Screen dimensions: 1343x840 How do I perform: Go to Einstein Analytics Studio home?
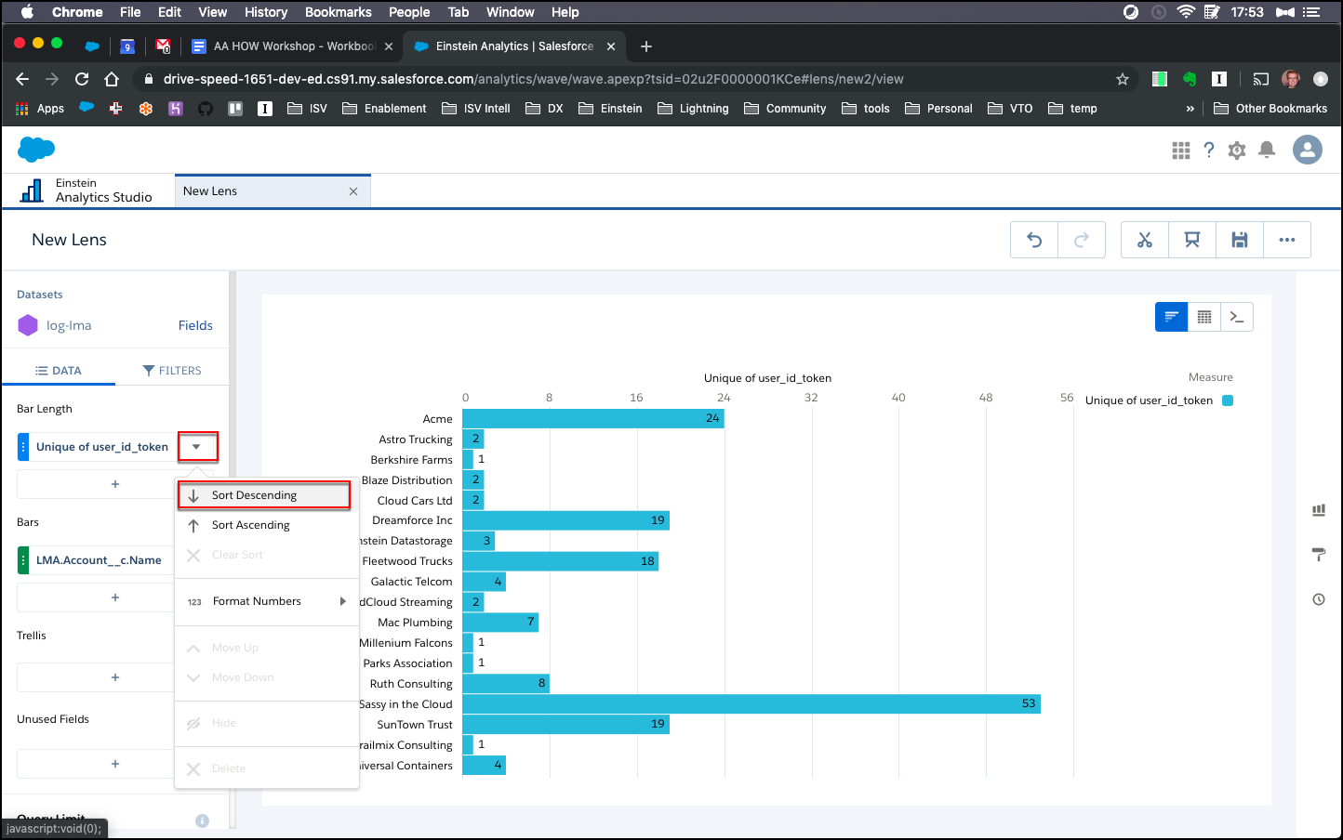click(86, 190)
